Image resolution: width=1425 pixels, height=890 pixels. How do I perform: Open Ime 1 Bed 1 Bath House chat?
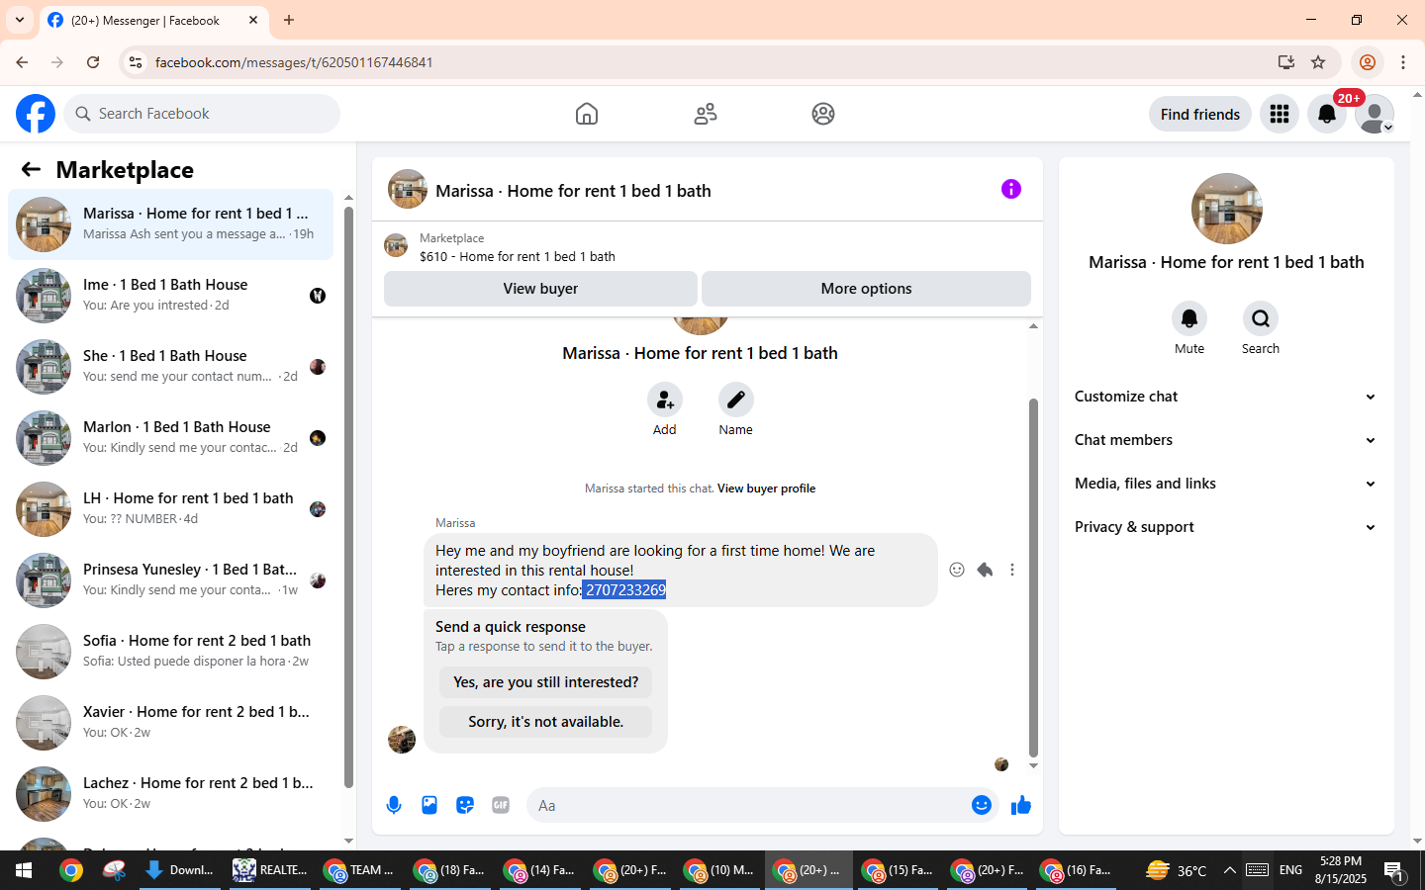(170, 296)
